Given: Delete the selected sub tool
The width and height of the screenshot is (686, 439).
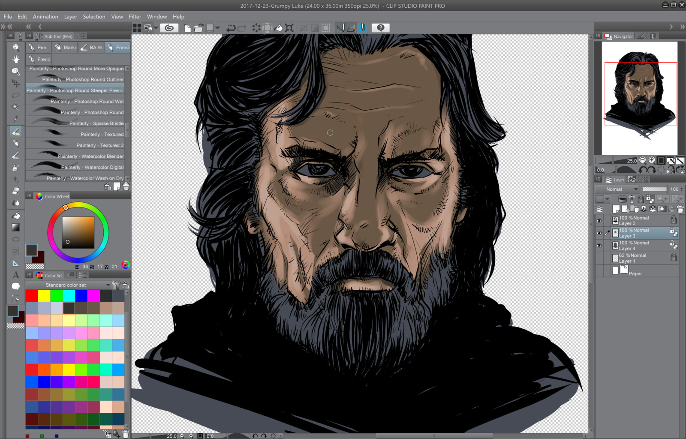Looking at the screenshot, I should click(x=126, y=186).
